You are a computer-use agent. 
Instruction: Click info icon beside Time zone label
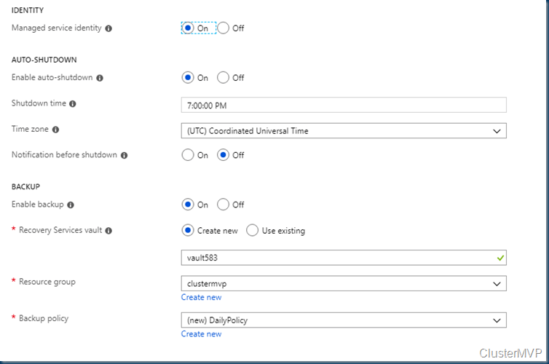[x=56, y=130]
